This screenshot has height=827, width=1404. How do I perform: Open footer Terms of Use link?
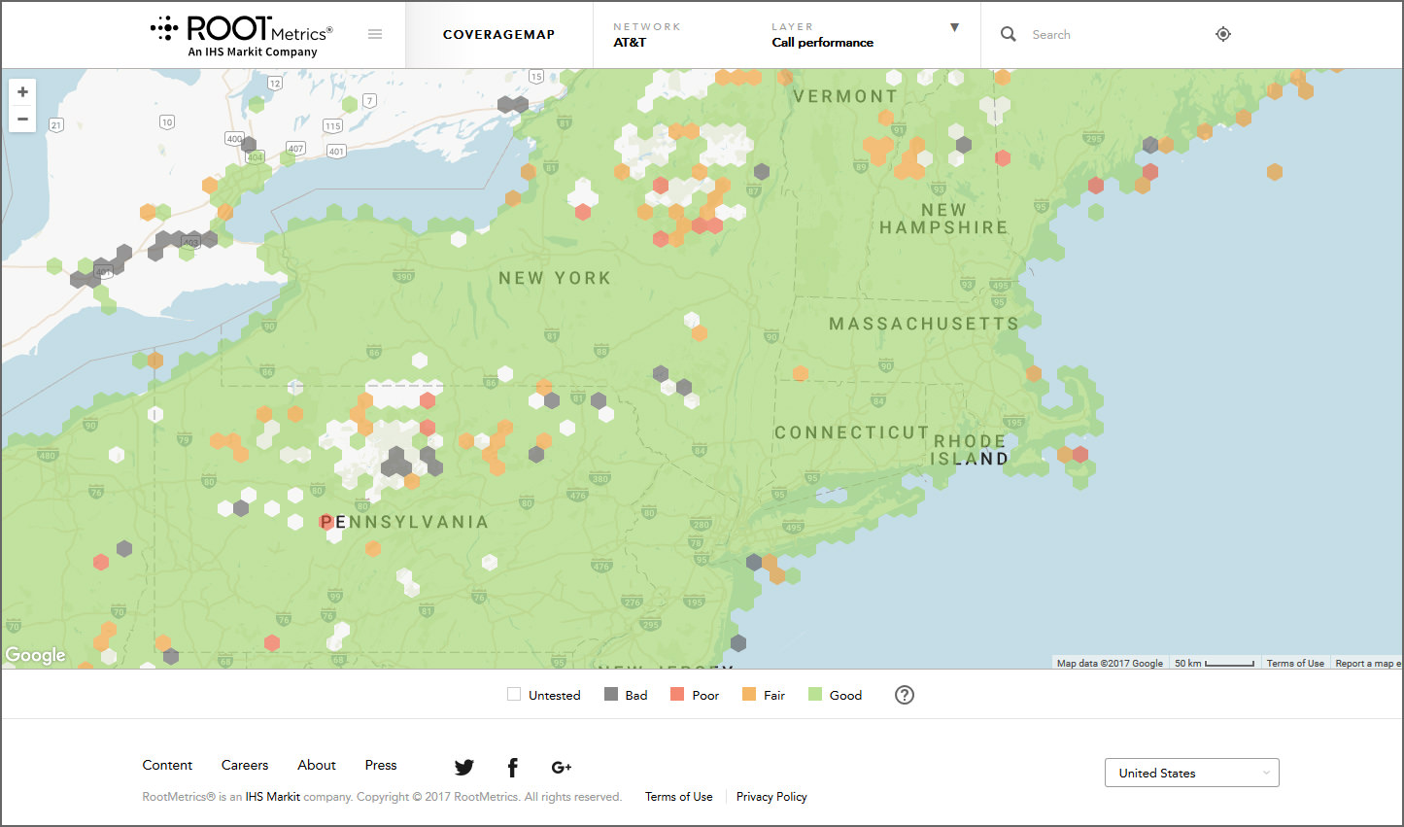(x=679, y=797)
